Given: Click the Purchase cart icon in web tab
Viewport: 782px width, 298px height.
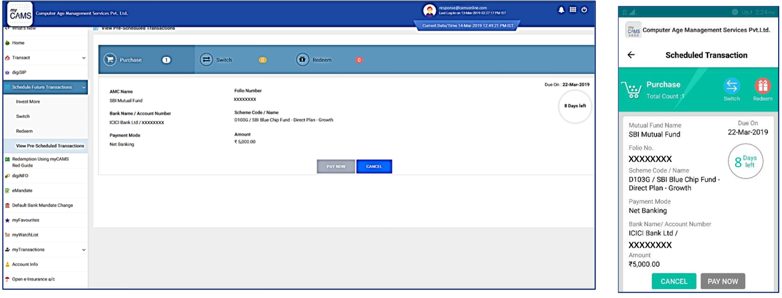Looking at the screenshot, I should point(110,60).
